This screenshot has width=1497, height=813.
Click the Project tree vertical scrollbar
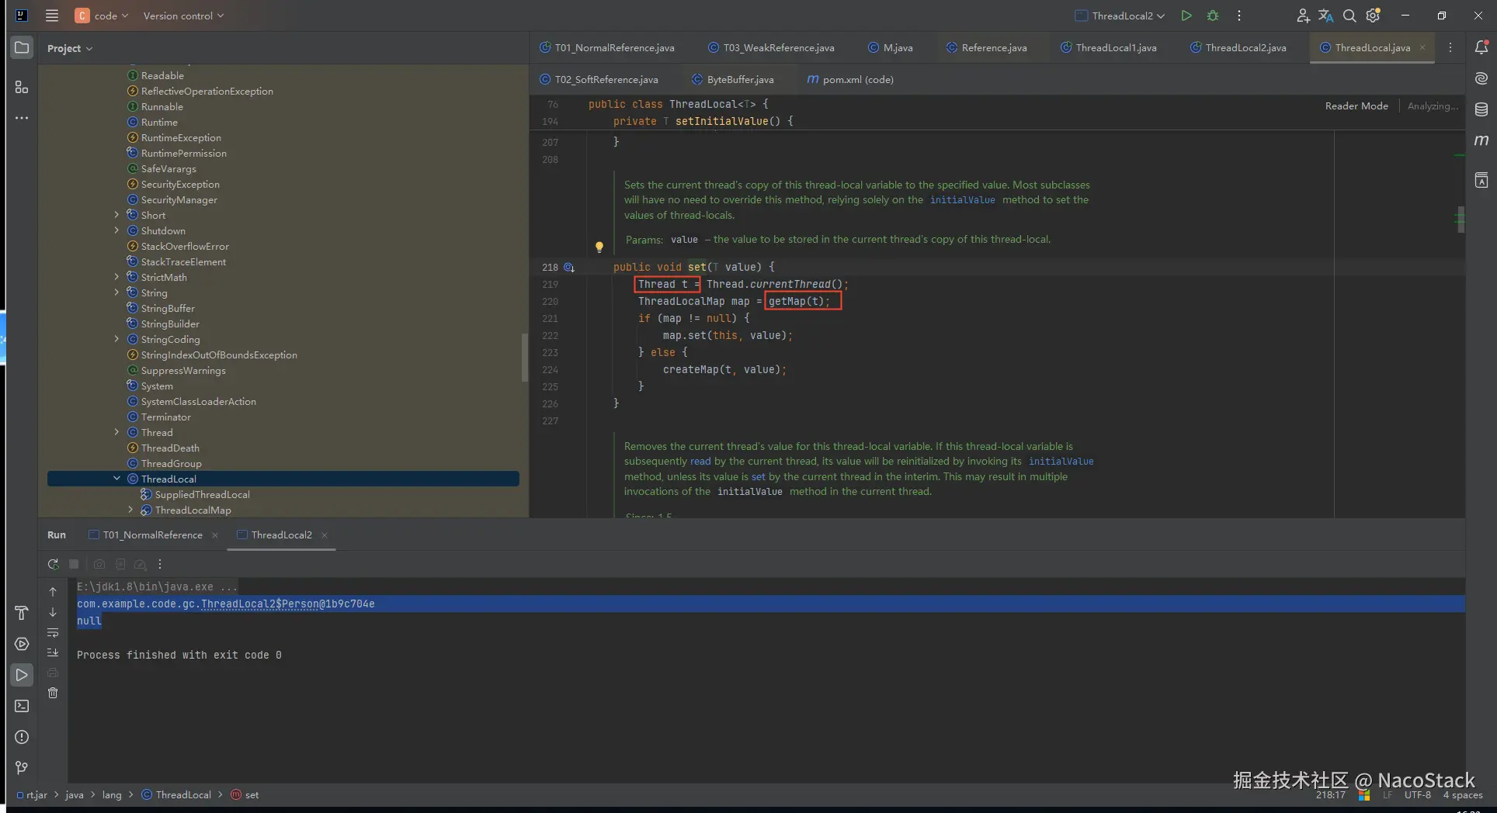tap(524, 357)
